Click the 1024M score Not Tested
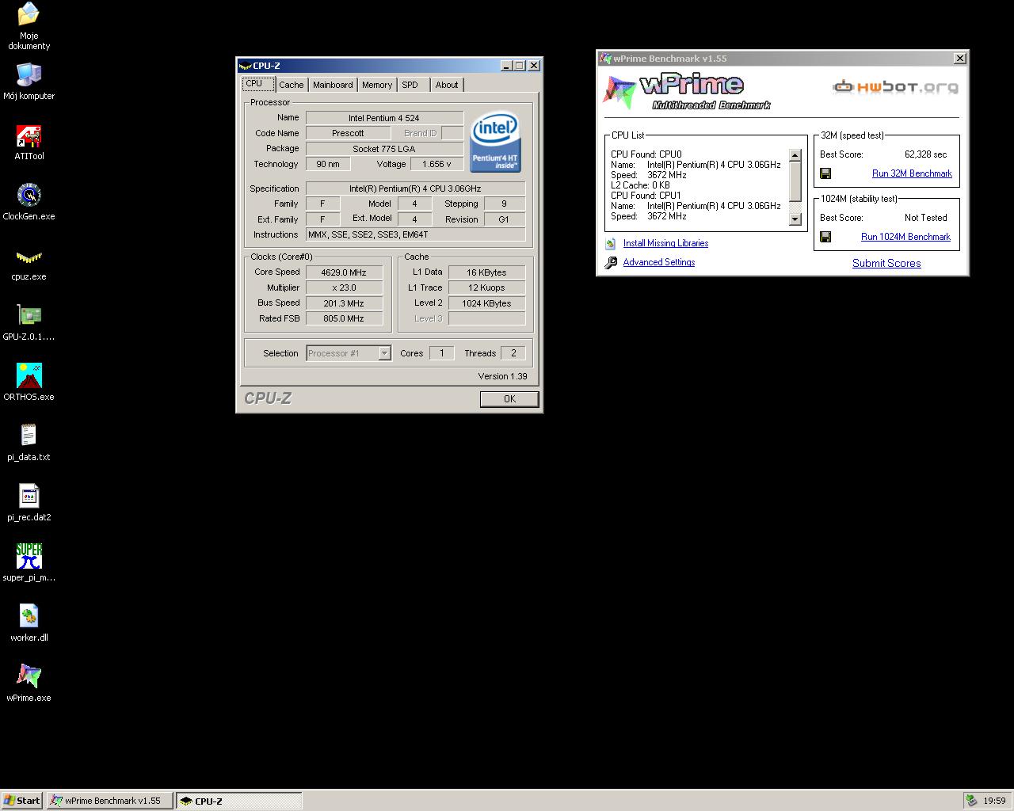The width and height of the screenshot is (1014, 811). click(925, 218)
